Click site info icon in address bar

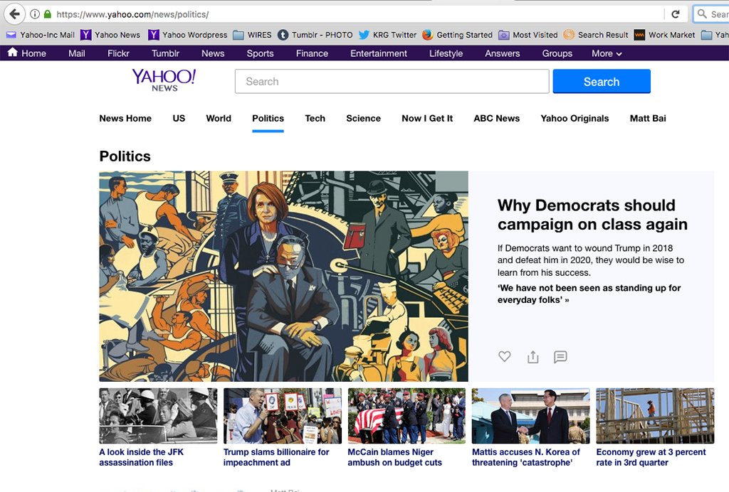[34, 14]
